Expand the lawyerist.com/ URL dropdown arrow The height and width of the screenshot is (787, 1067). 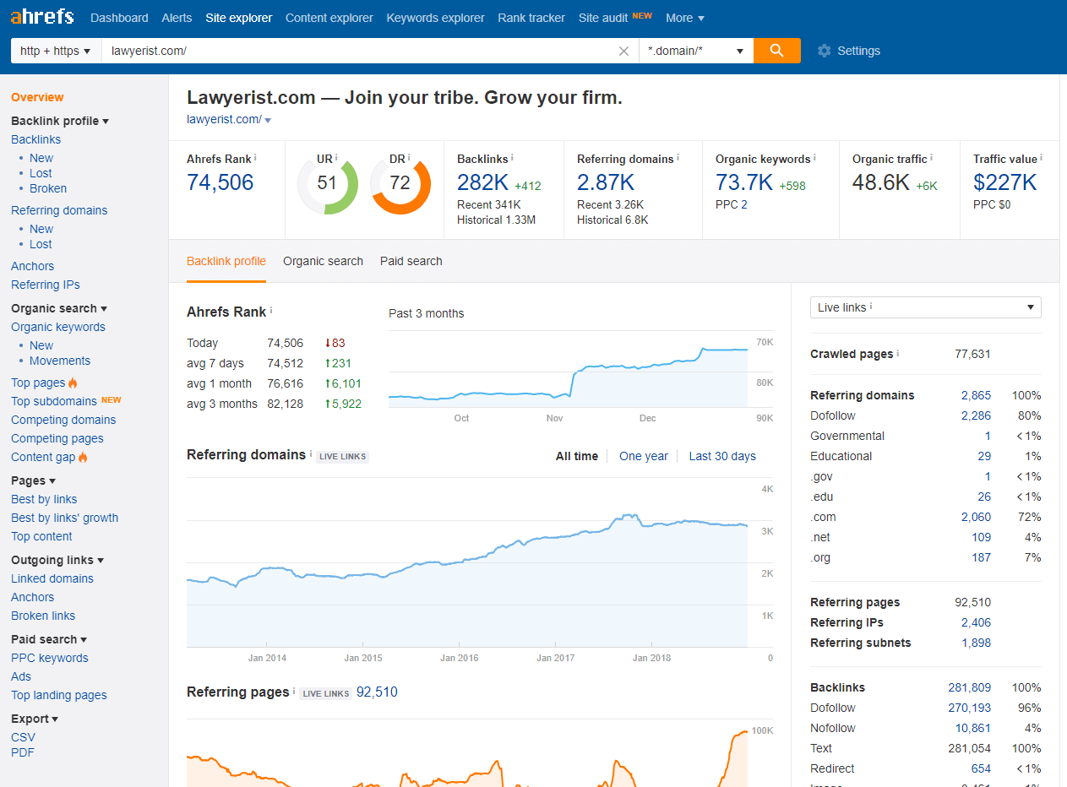pos(268,120)
